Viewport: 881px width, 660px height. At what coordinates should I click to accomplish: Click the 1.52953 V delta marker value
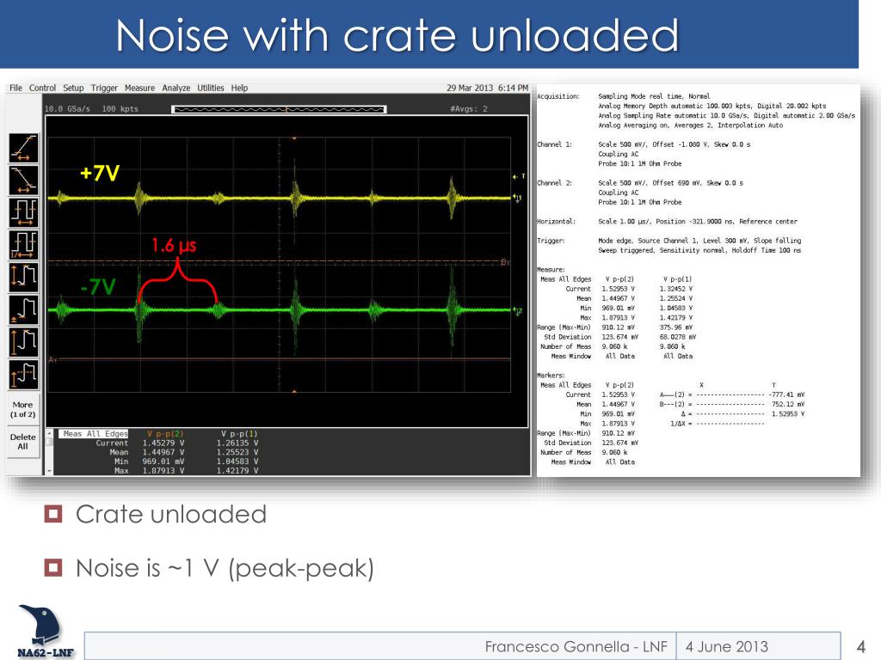tap(788, 414)
